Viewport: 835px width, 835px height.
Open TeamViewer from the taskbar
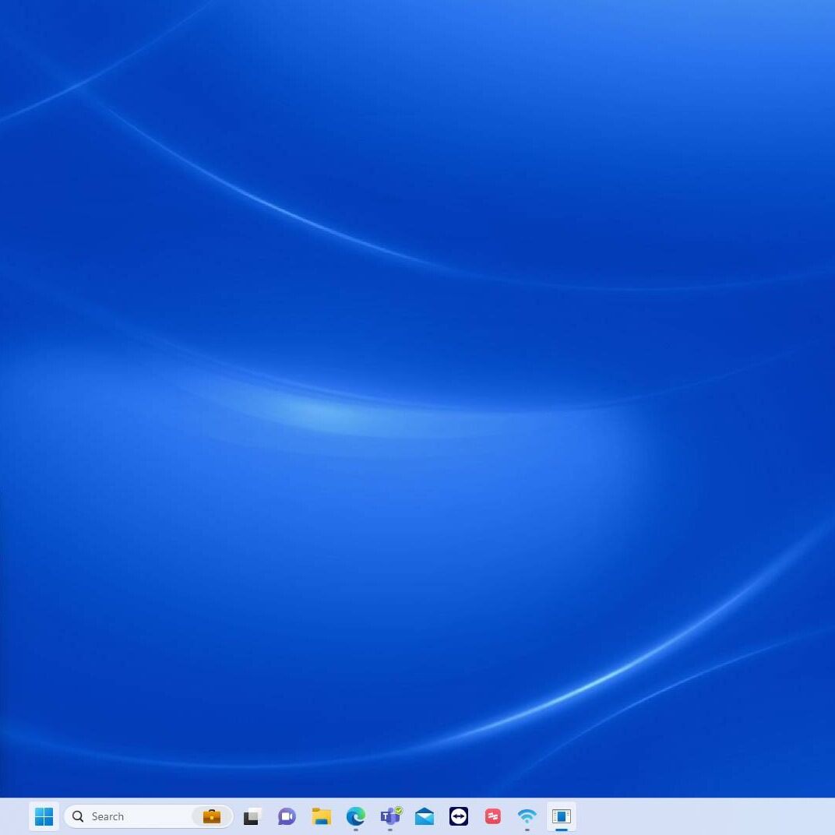pyautogui.click(x=459, y=816)
